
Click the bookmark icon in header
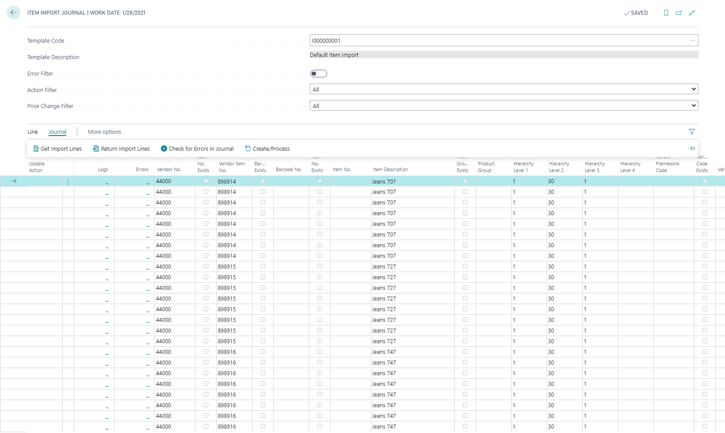coord(666,13)
